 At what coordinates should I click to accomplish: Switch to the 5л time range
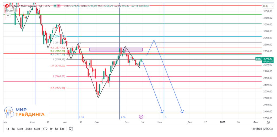click(x=56, y=129)
